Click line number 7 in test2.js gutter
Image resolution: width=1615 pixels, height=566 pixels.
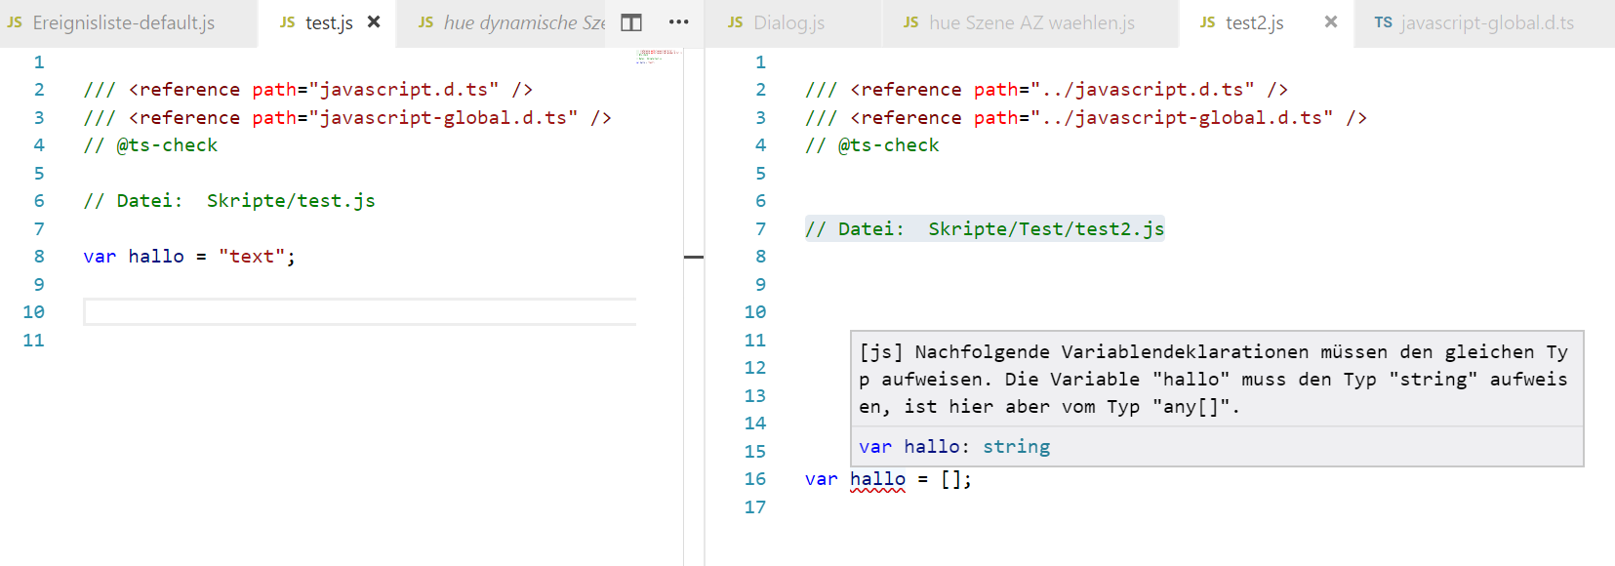pyautogui.click(x=761, y=229)
